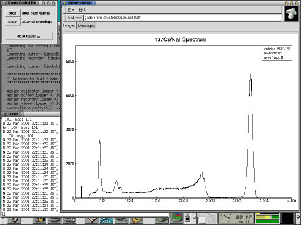Click the 137Cs/NaI Spectrum title
The width and height of the screenshot is (301, 225).
[180, 39]
